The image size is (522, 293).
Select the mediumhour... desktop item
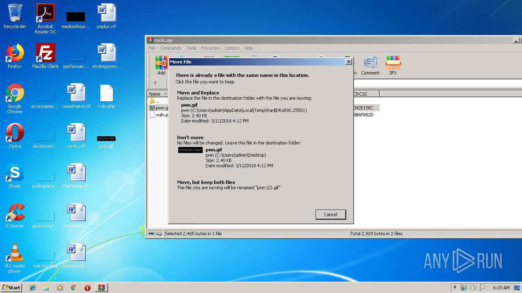click(76, 20)
